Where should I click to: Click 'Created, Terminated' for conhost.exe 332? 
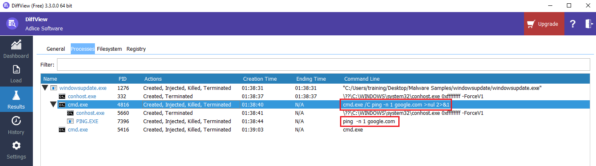point(168,96)
